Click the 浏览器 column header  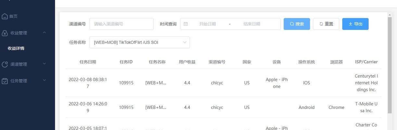click(337, 62)
